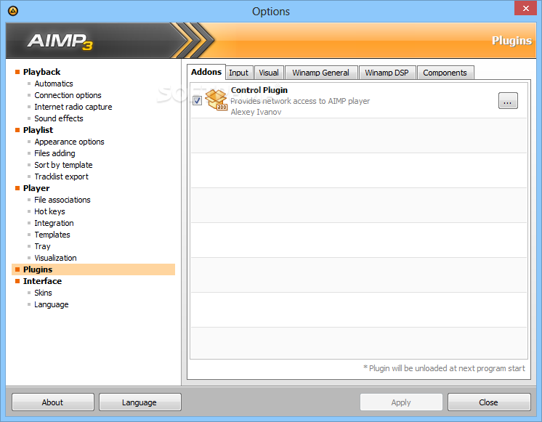
Task: Select Interface section in tree
Action: 43,281
